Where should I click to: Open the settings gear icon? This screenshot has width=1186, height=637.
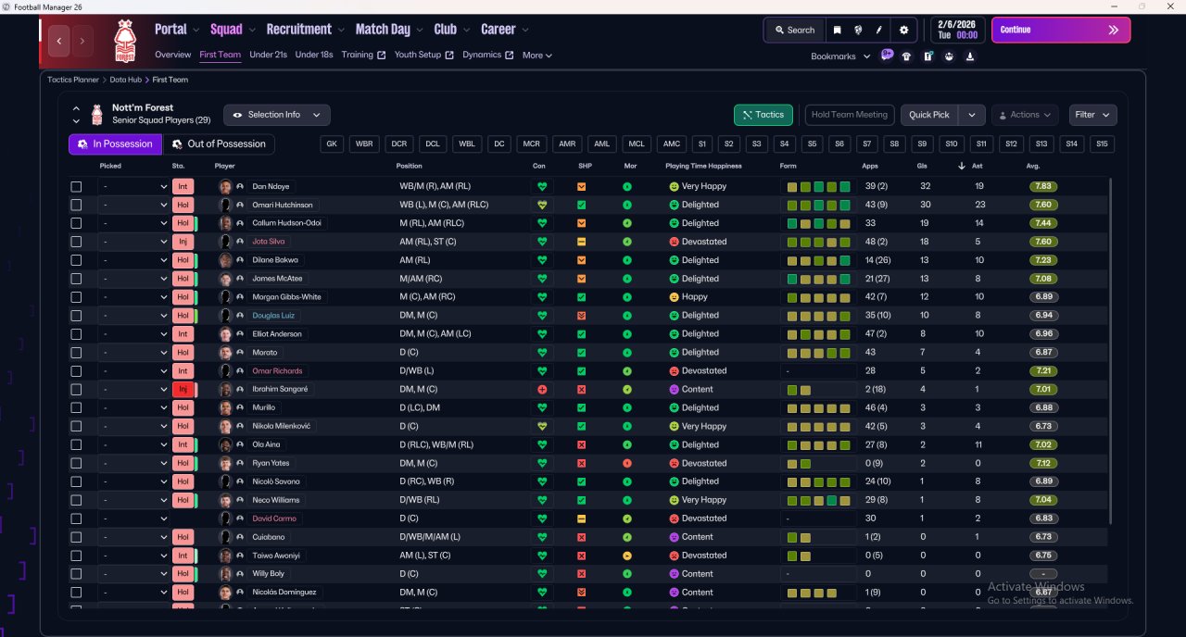tap(904, 30)
